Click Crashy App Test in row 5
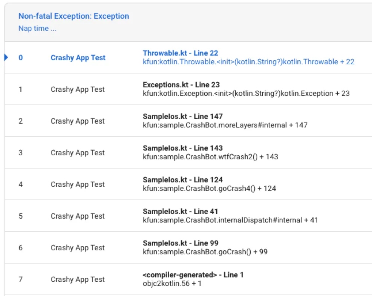 pyautogui.click(x=78, y=216)
